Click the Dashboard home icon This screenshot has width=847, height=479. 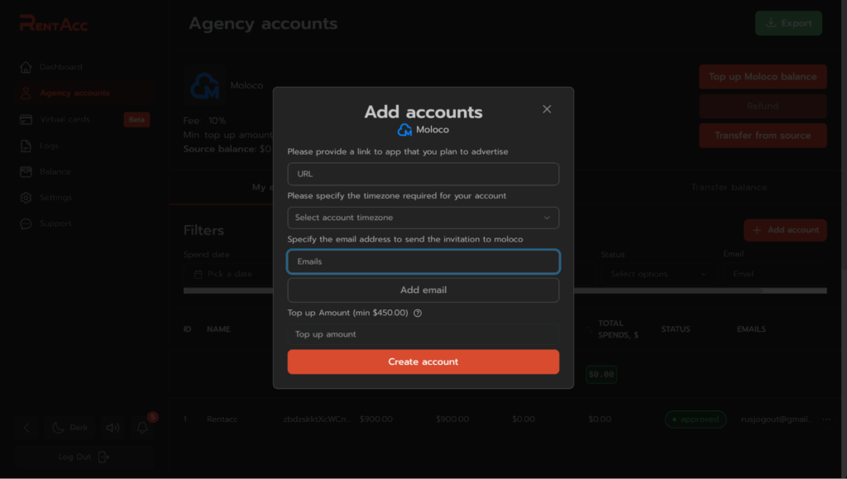[26, 67]
